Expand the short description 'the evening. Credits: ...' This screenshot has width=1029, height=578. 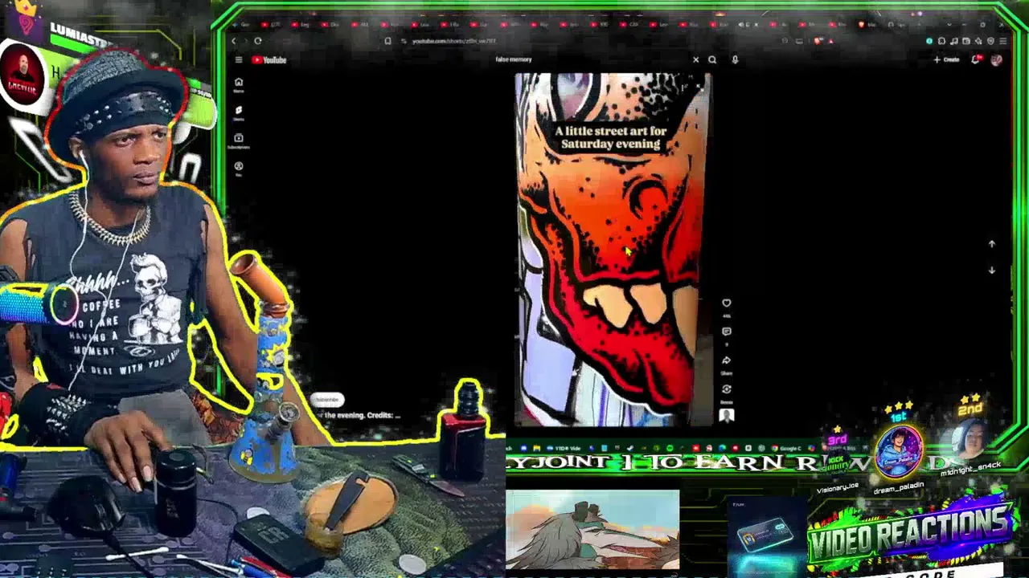[359, 415]
